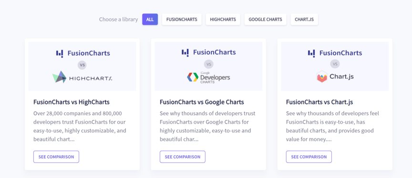
Task: Open the FusionCharts vs Google Charts title
Action: [x=202, y=102]
